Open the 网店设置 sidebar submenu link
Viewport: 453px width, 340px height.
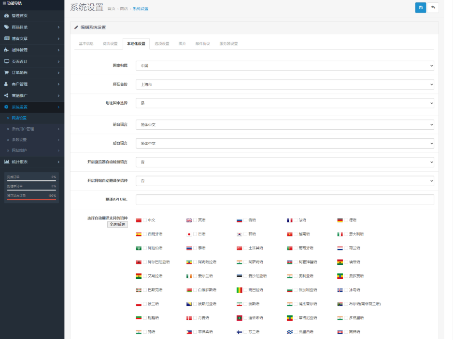(x=19, y=118)
